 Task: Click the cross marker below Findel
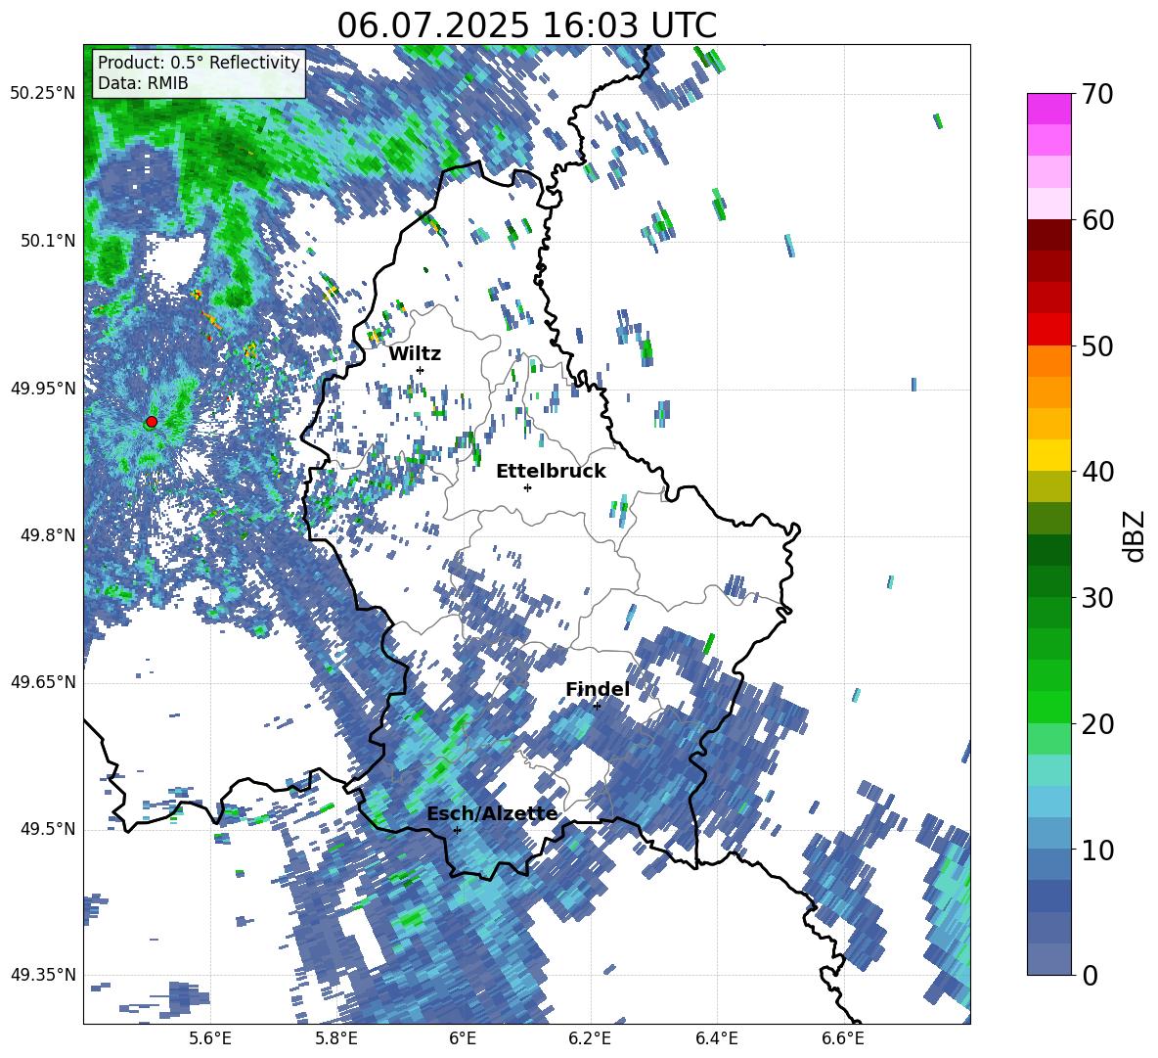597,706
